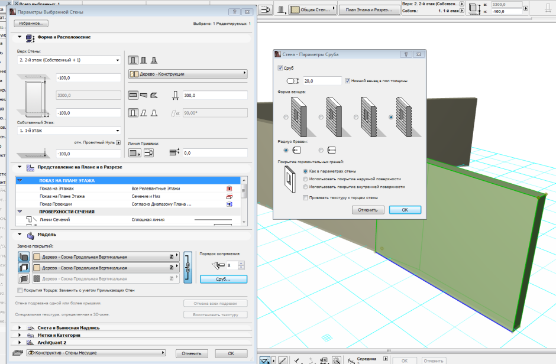Toggle outside face surface override icon

tap(24, 256)
